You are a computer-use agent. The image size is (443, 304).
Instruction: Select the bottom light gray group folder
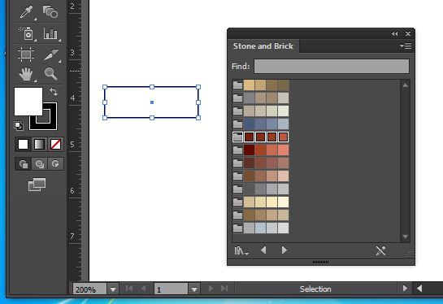coord(237,228)
